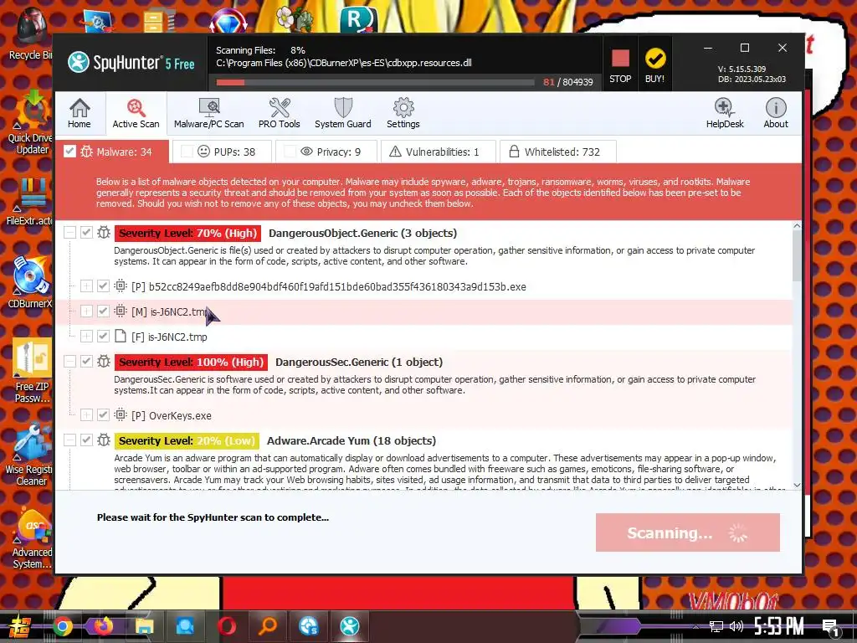Click the SpyHunter taskbar icon
Image resolution: width=857 pixels, height=643 pixels.
pos(350,626)
